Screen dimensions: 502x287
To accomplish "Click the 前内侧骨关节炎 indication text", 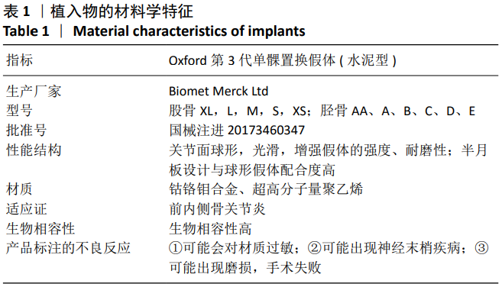I will coord(218,209).
